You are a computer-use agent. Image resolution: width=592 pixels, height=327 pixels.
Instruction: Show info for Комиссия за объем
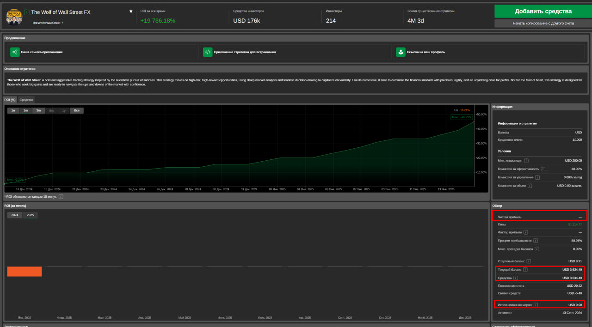tap(530, 186)
